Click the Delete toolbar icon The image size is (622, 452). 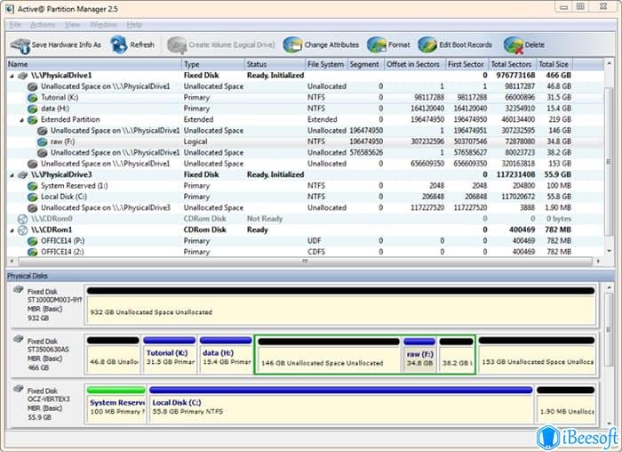(x=514, y=44)
